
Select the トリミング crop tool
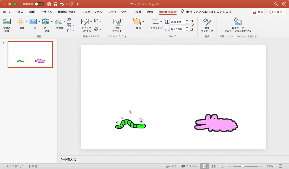coord(155,22)
